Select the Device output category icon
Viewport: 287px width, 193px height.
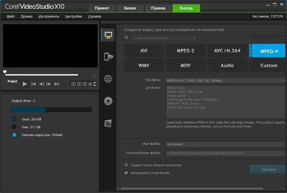click(x=108, y=57)
